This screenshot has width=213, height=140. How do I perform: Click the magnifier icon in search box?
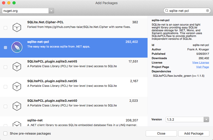[167, 11]
